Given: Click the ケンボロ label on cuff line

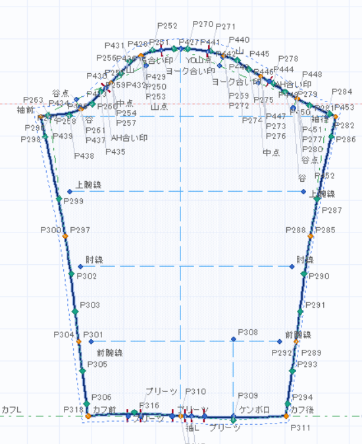Looking at the screenshot, I should [254, 410].
